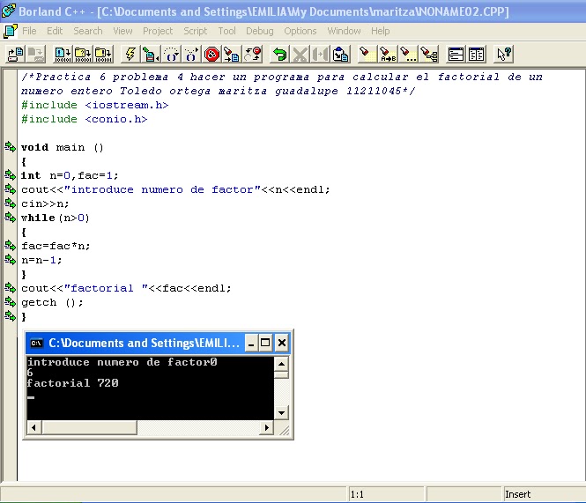Click the Borland C++ title bar app icon
The width and height of the screenshot is (586, 503).
coord(9,11)
